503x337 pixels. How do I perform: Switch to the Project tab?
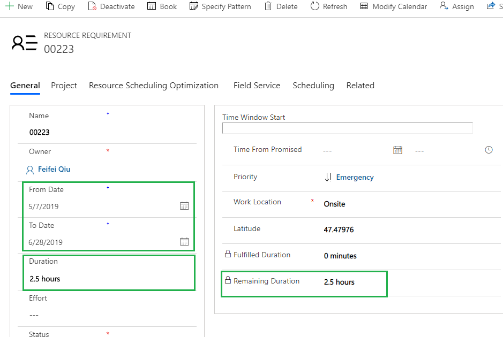64,86
